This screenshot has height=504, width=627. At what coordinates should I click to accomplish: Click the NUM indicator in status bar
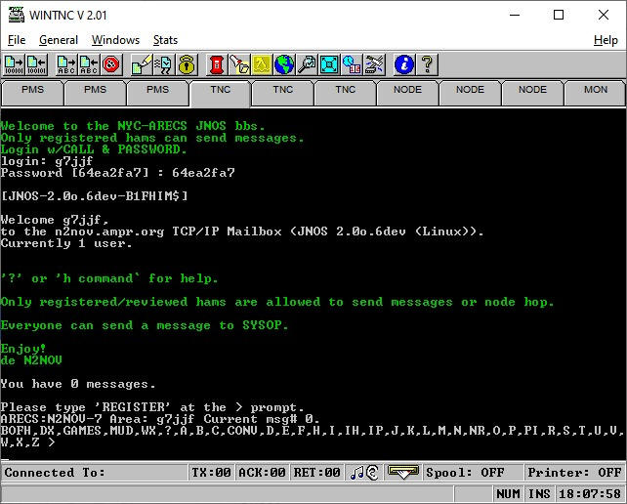click(508, 494)
